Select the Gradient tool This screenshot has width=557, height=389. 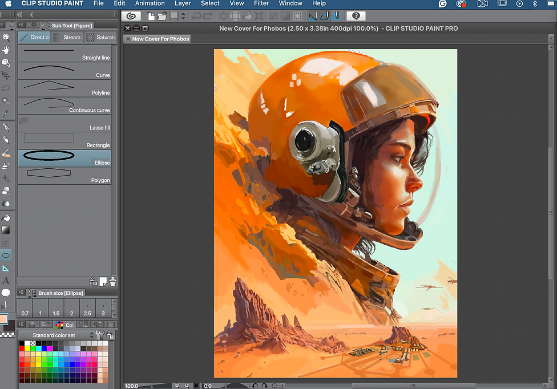click(6, 230)
